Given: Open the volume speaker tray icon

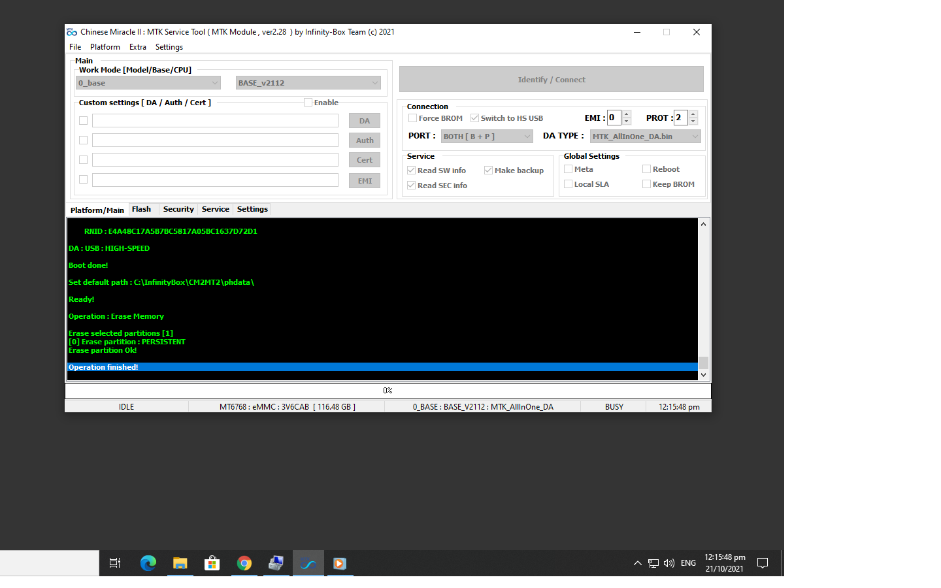Looking at the screenshot, I should coord(669,563).
